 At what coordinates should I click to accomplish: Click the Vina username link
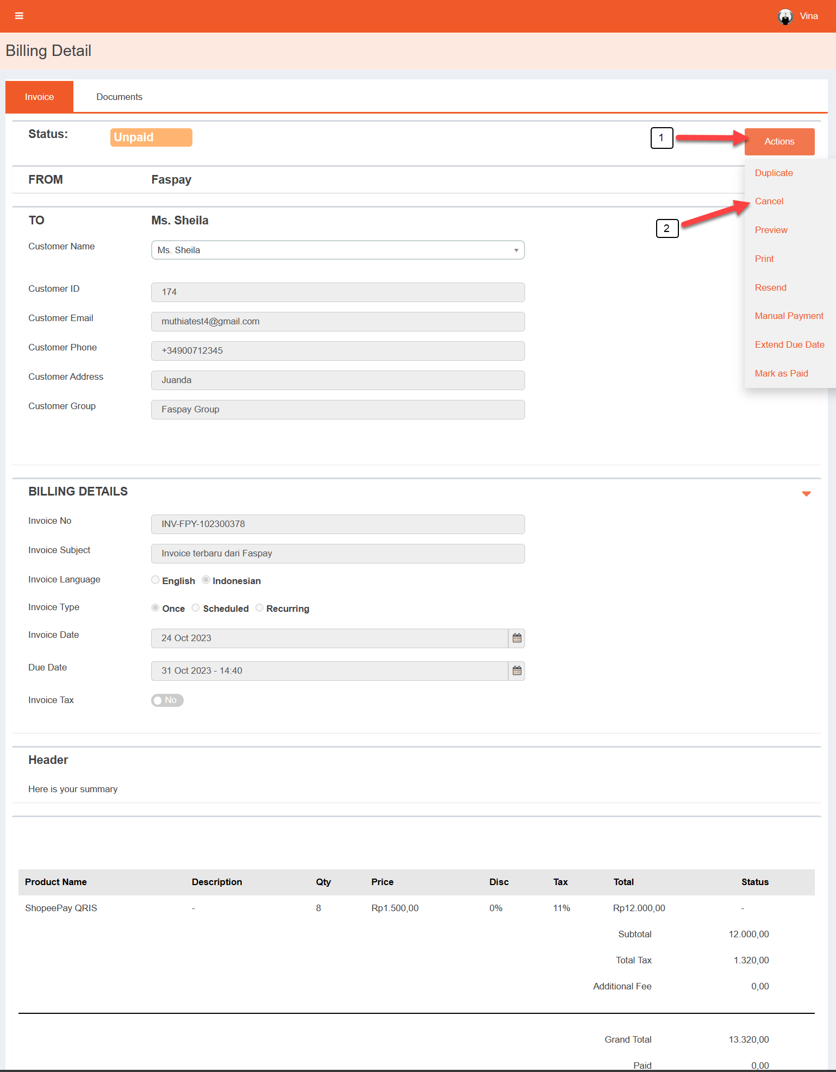click(808, 16)
